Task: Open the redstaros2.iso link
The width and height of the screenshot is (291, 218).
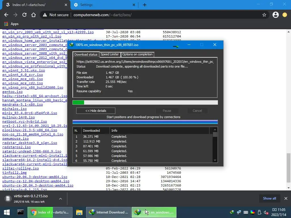Action: 16,147
